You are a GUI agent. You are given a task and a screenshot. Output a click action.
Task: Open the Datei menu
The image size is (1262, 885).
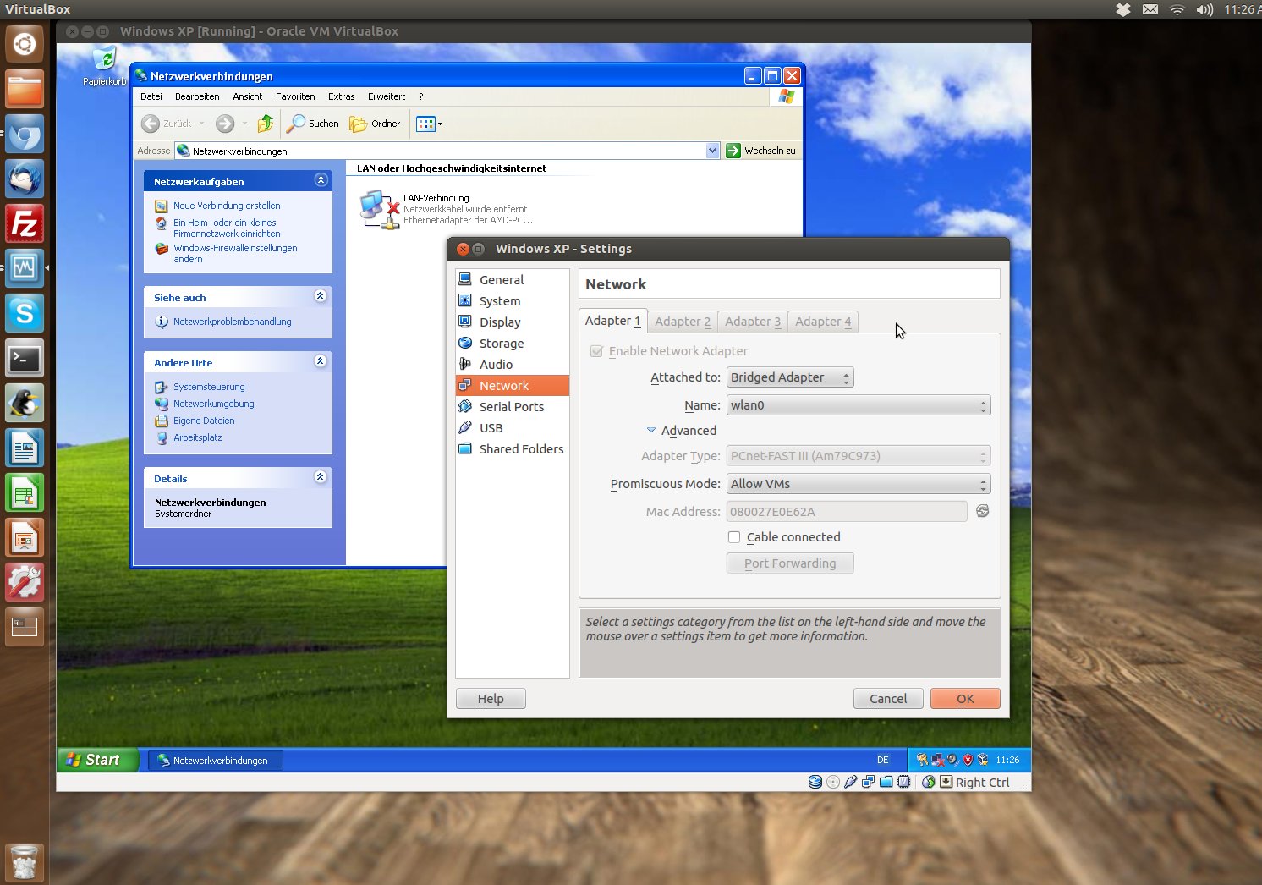click(151, 96)
